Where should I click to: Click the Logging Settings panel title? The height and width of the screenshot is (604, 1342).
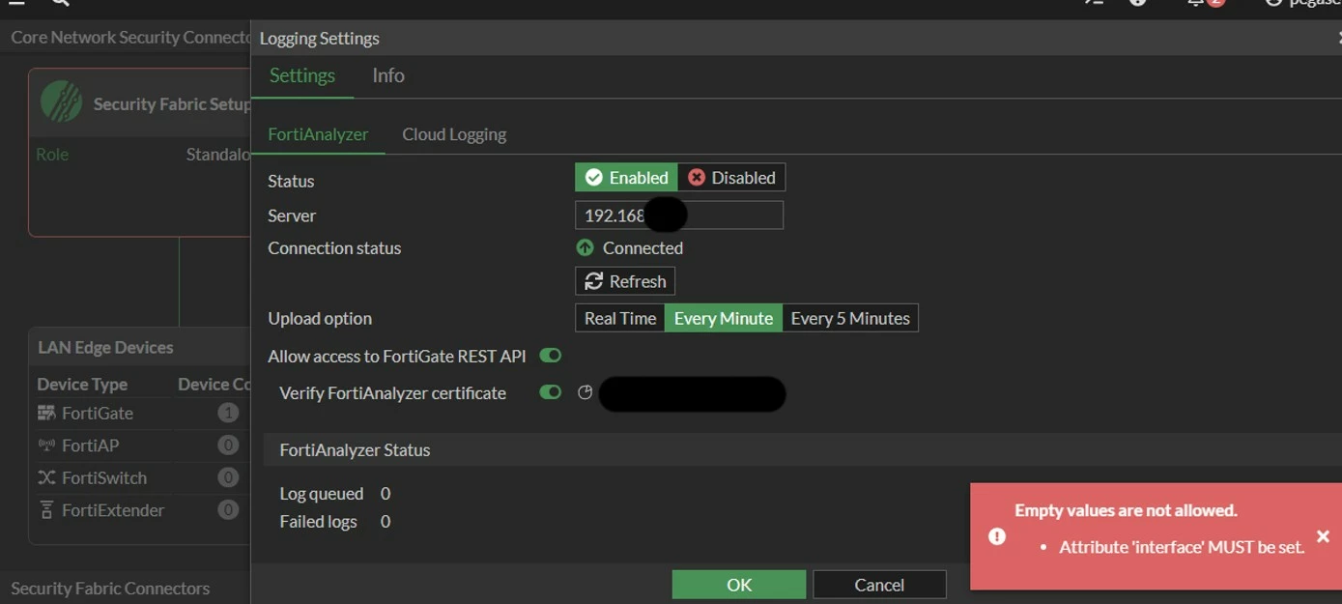coord(319,39)
